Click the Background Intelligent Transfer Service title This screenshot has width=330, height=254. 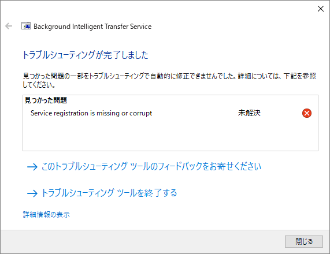pos(92,27)
